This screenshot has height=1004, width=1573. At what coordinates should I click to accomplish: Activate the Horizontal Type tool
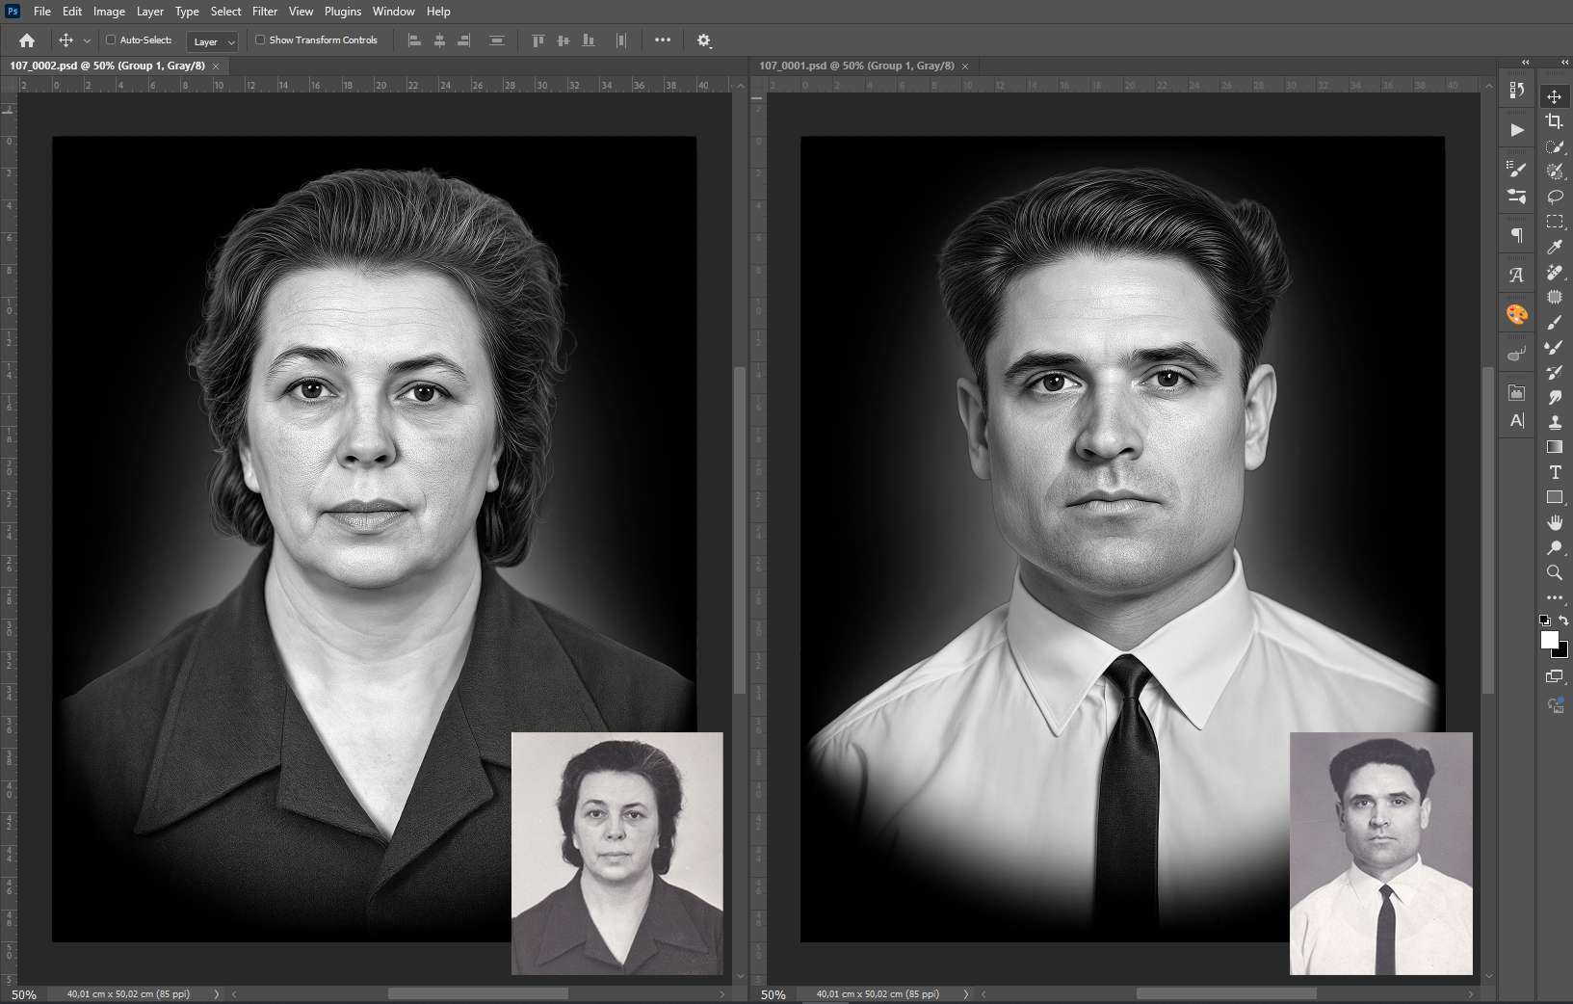click(1554, 472)
